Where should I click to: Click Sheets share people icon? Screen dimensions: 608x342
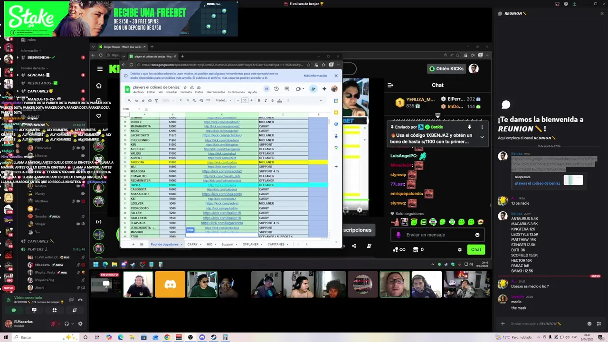point(313,89)
